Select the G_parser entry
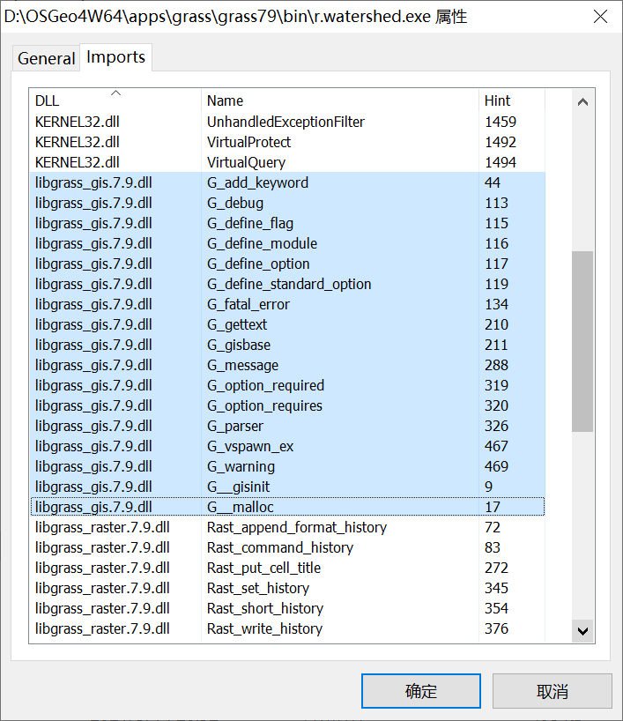This screenshot has width=623, height=721. pyautogui.click(x=287, y=426)
